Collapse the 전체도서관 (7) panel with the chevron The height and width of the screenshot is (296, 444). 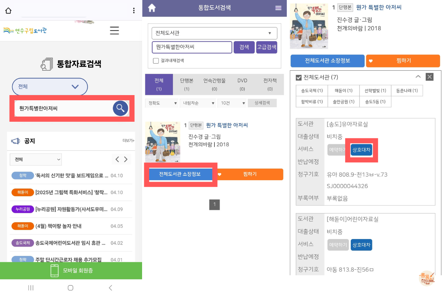(x=418, y=77)
